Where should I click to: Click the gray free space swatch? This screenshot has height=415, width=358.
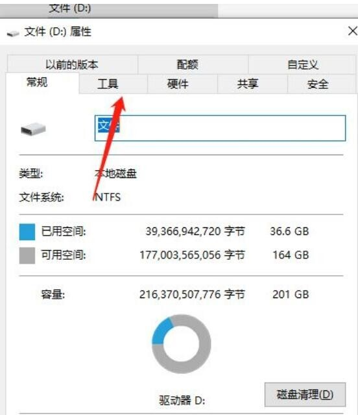[x=27, y=255]
